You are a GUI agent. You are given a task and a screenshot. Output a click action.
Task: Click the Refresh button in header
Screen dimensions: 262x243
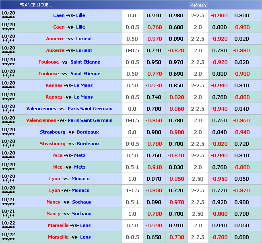(198, 5)
